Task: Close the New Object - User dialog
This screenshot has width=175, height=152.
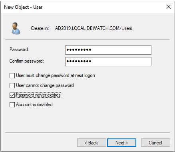Action: 169,7
